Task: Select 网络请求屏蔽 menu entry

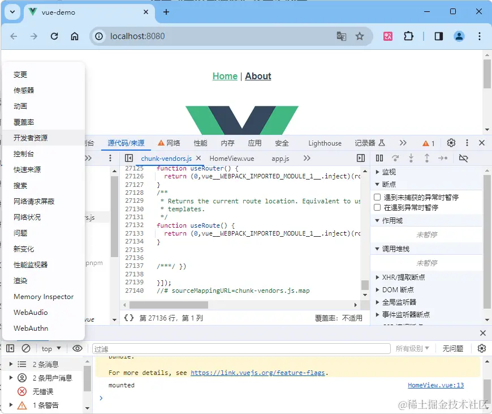Action: coord(44,201)
